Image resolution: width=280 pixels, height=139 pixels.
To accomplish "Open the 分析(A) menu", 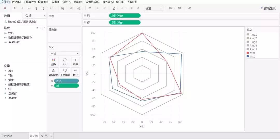I will pos(67,2).
